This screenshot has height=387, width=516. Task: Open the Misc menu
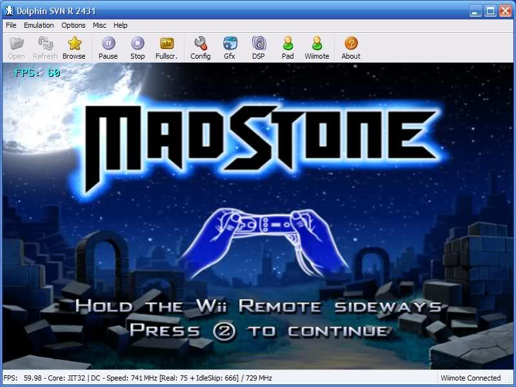(99, 25)
